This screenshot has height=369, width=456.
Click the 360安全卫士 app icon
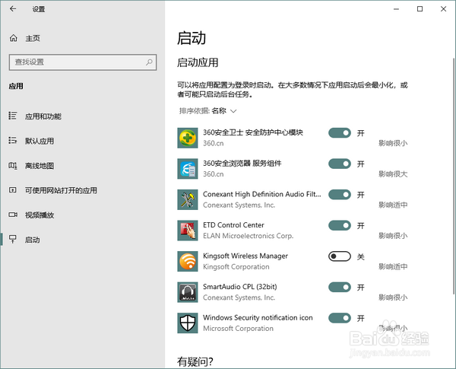pos(188,138)
